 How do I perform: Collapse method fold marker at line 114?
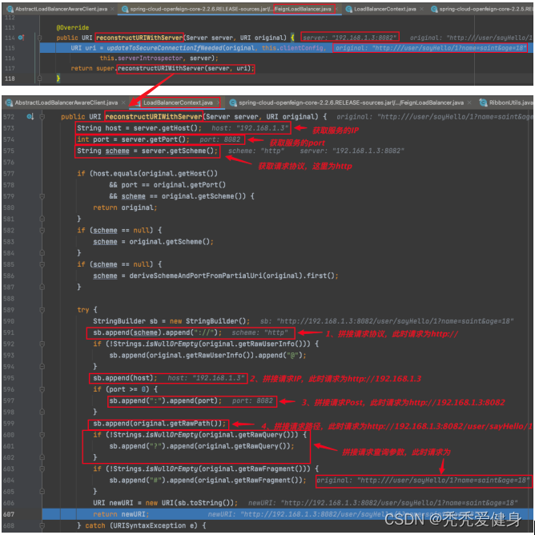coord(39,38)
